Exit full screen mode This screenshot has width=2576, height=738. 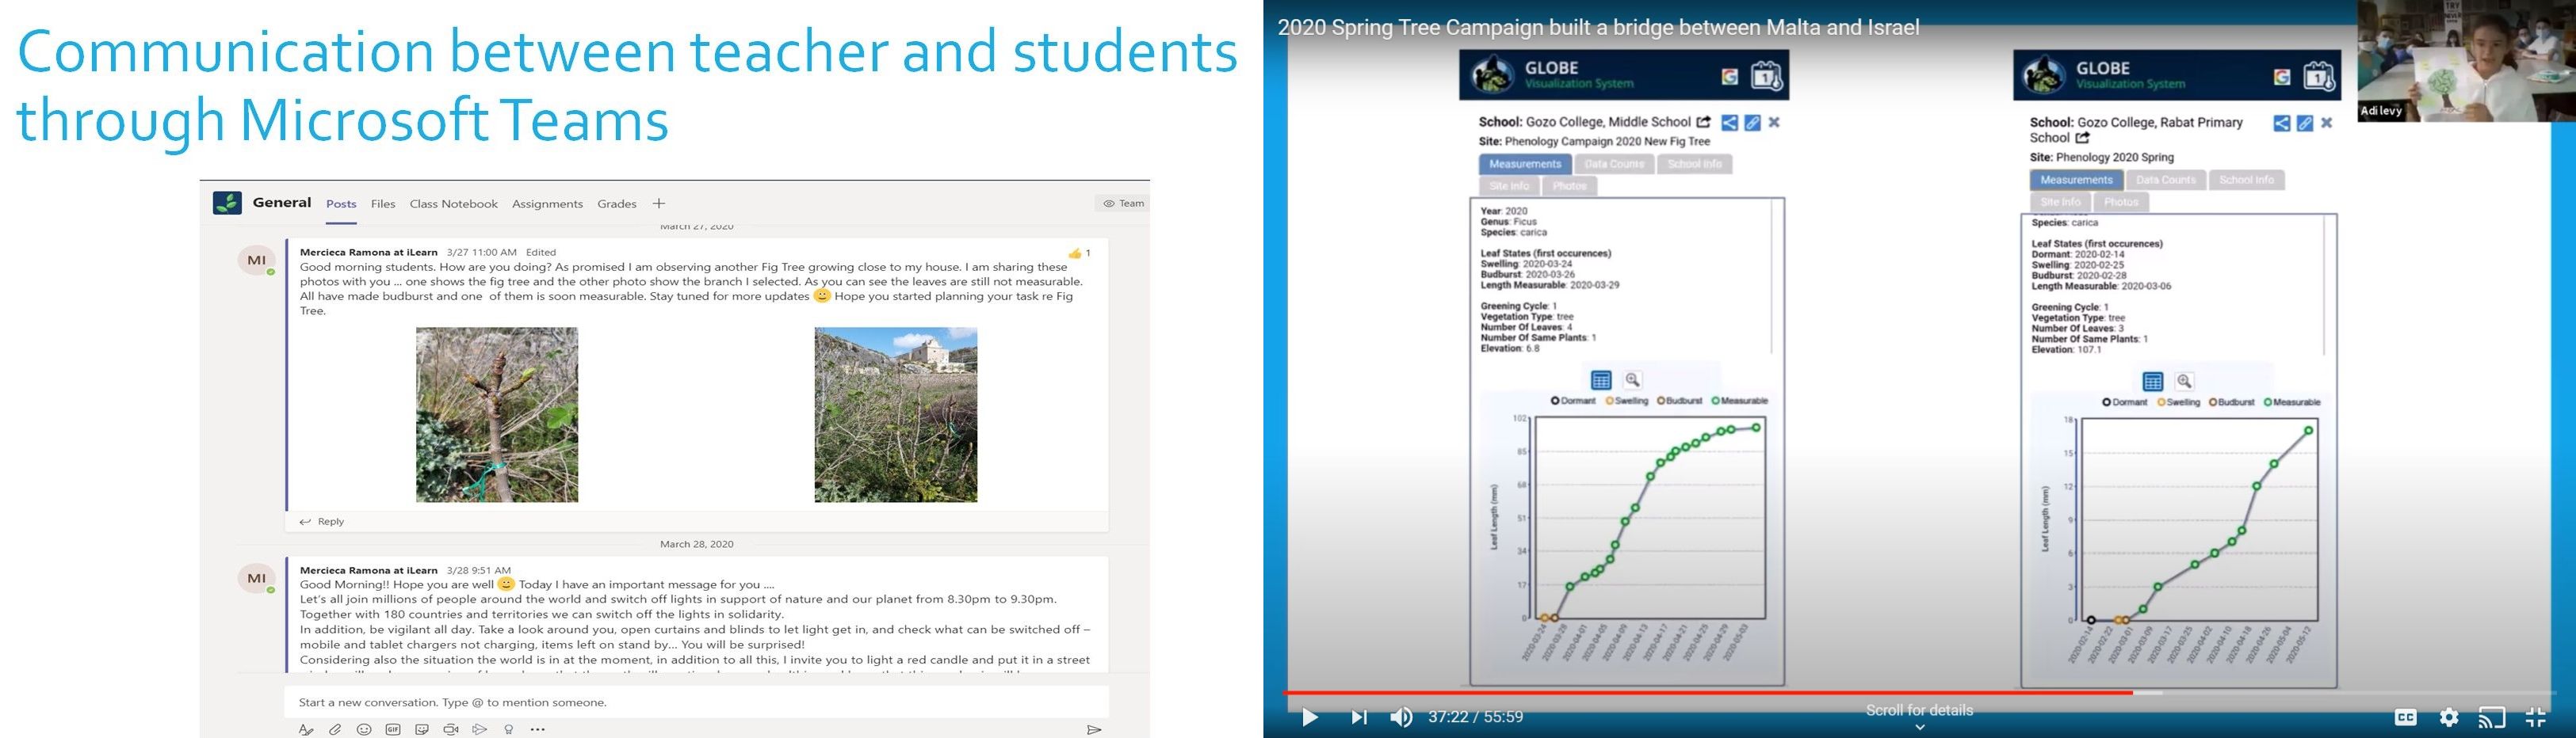tap(2535, 717)
